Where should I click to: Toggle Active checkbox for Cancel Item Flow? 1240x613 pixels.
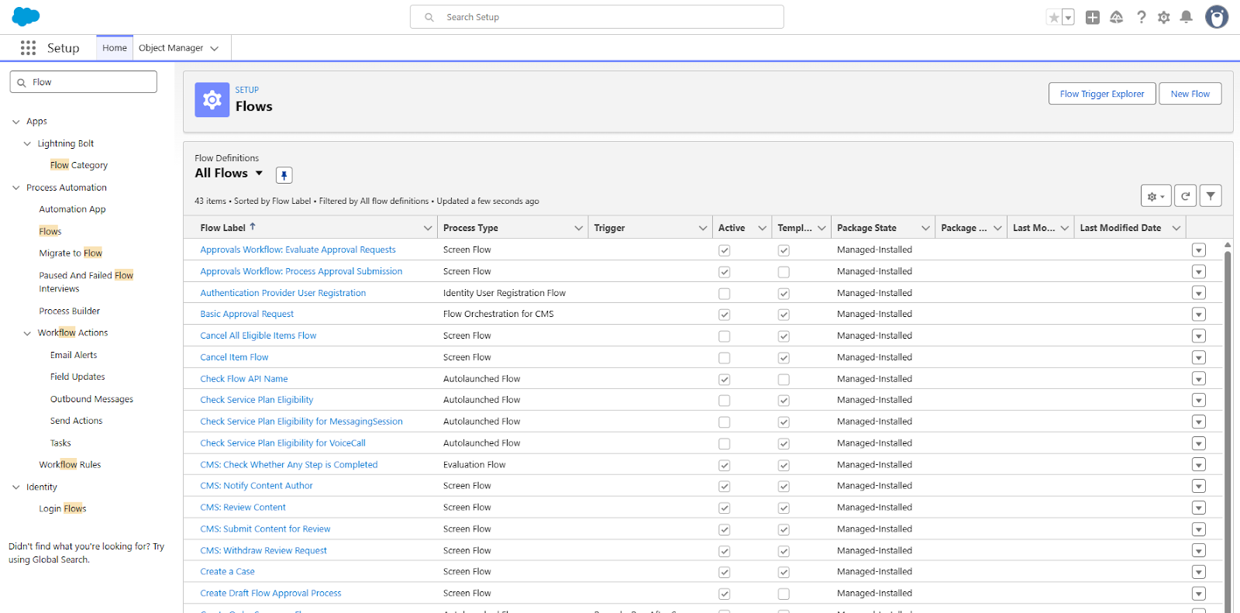(724, 358)
